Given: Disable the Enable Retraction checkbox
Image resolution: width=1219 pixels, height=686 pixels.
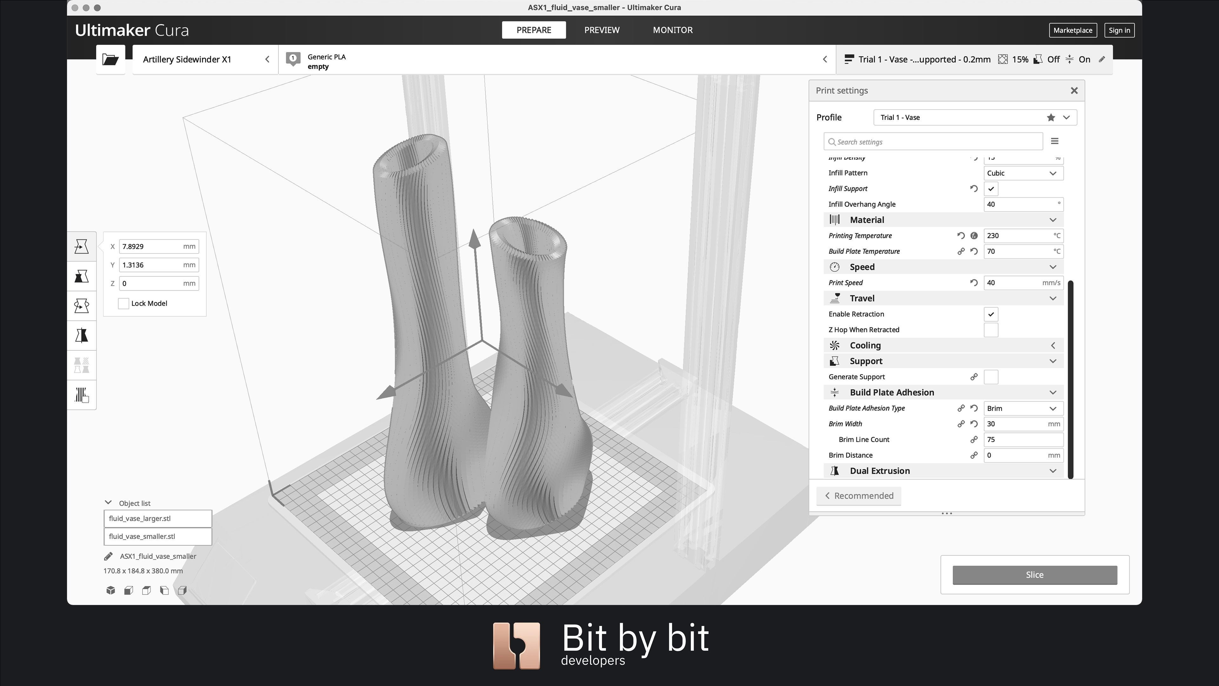Looking at the screenshot, I should point(991,314).
